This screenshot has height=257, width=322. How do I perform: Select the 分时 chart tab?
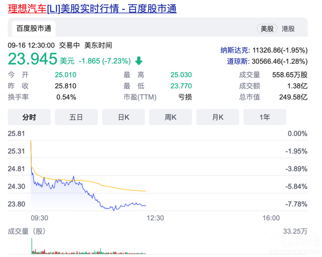(29, 117)
